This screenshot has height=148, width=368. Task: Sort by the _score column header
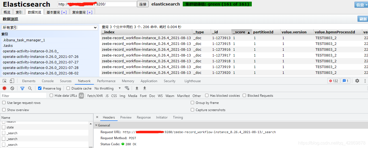coord(242,32)
